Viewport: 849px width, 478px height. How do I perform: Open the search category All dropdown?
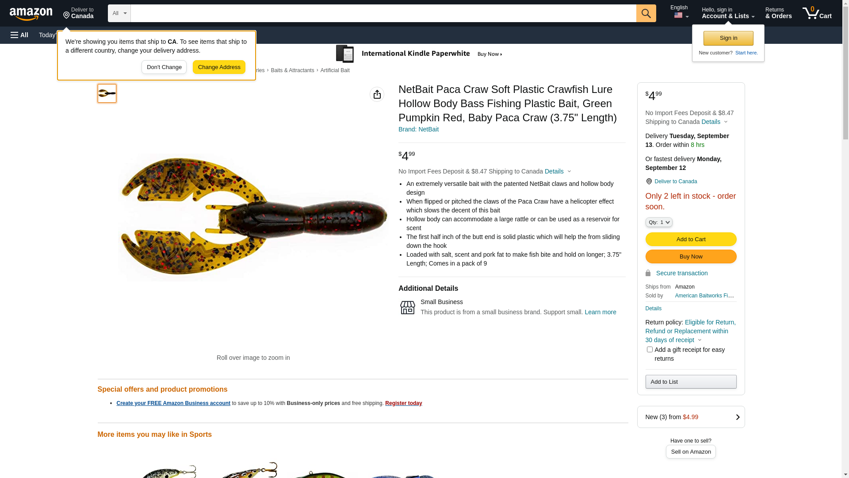pyautogui.click(x=119, y=13)
